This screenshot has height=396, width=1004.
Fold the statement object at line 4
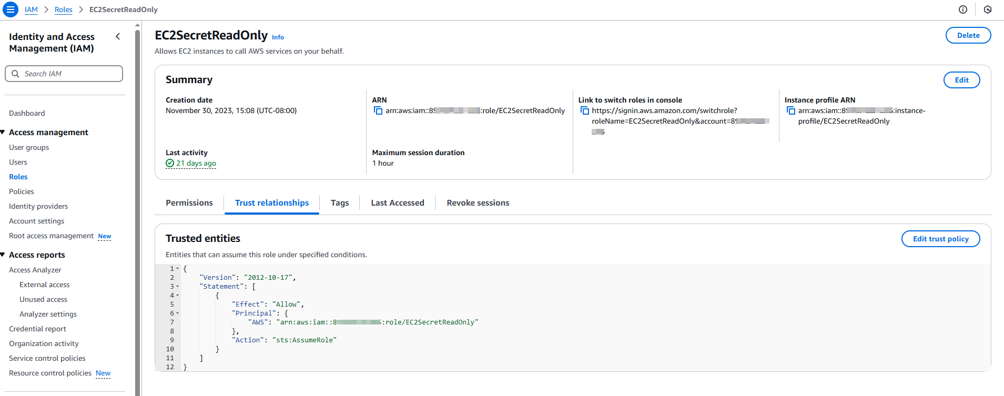177,296
